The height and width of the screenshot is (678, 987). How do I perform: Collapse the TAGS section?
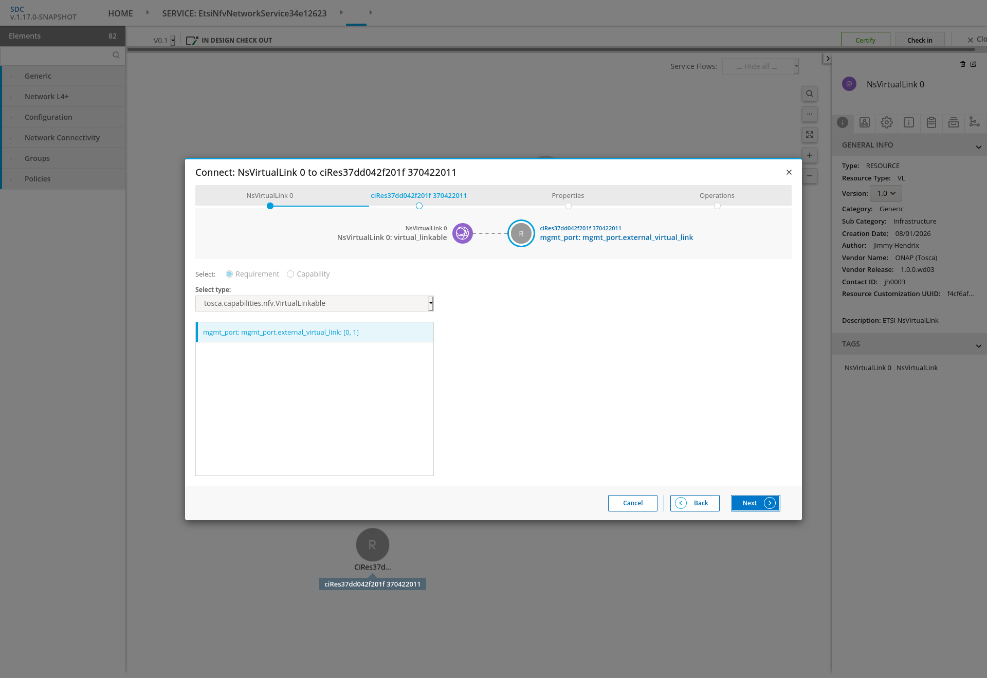point(978,346)
